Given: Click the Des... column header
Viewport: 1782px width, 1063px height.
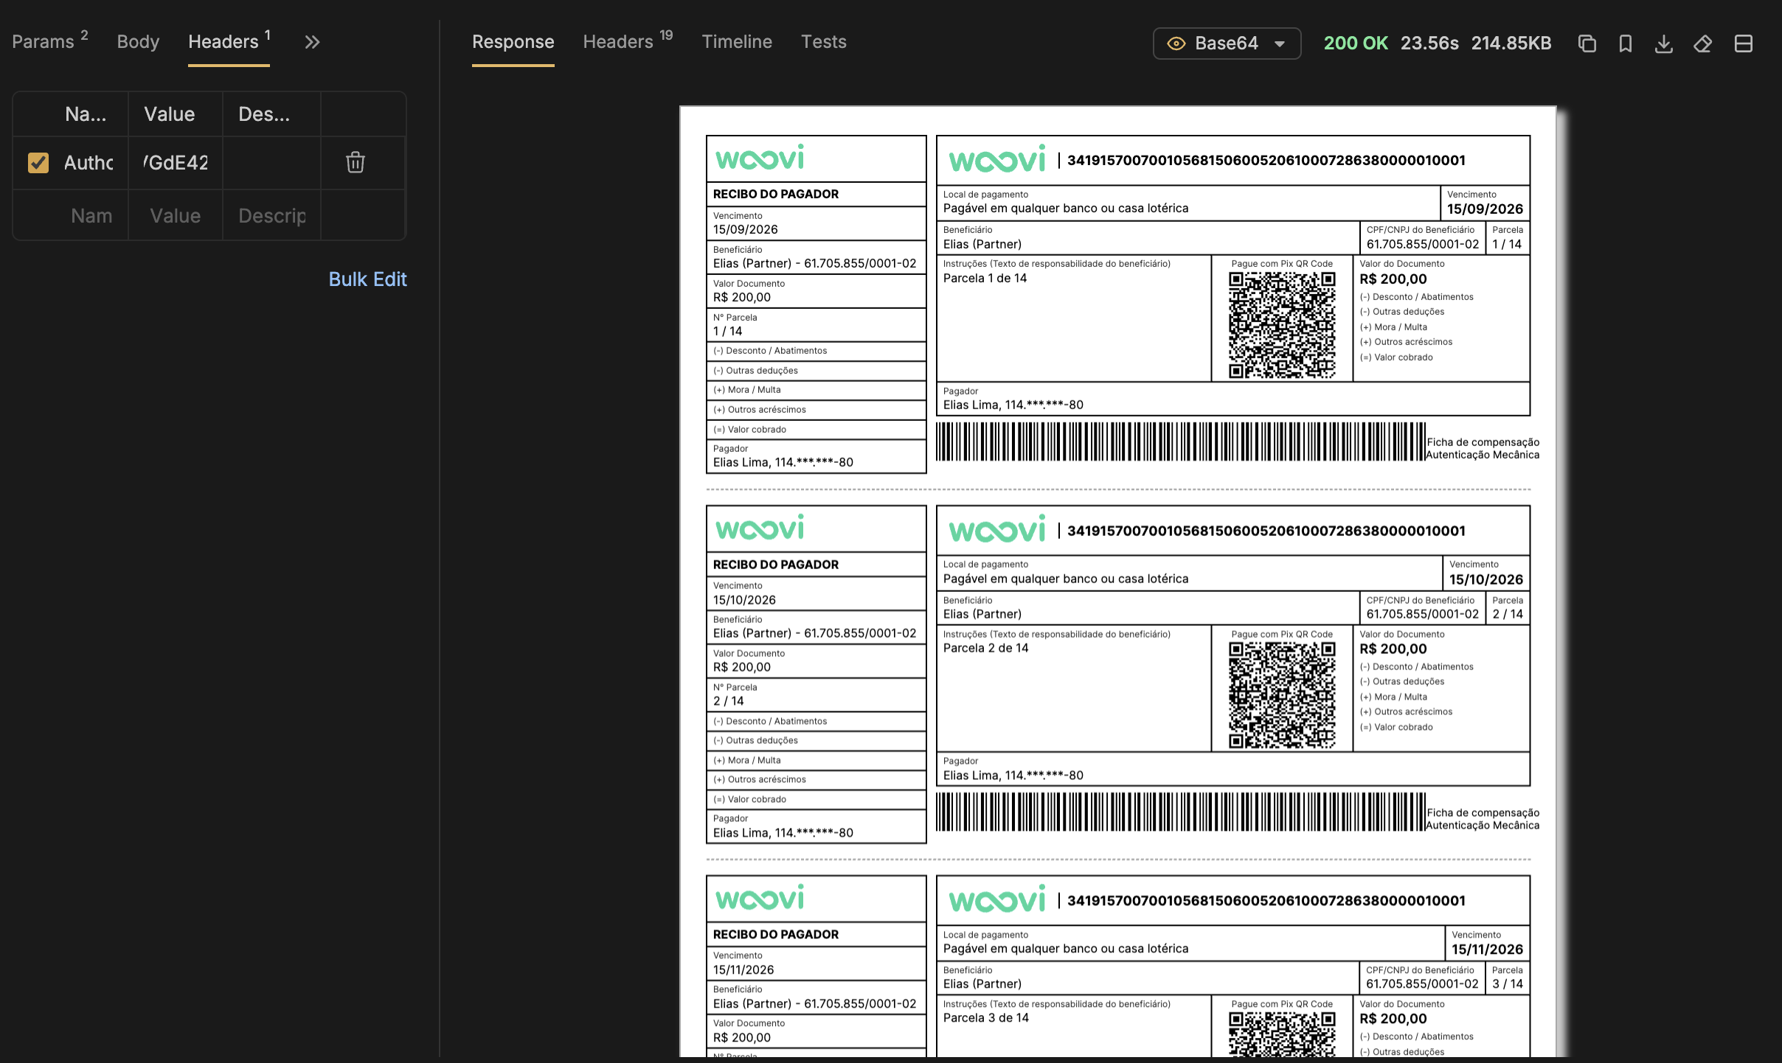Looking at the screenshot, I should point(264,114).
